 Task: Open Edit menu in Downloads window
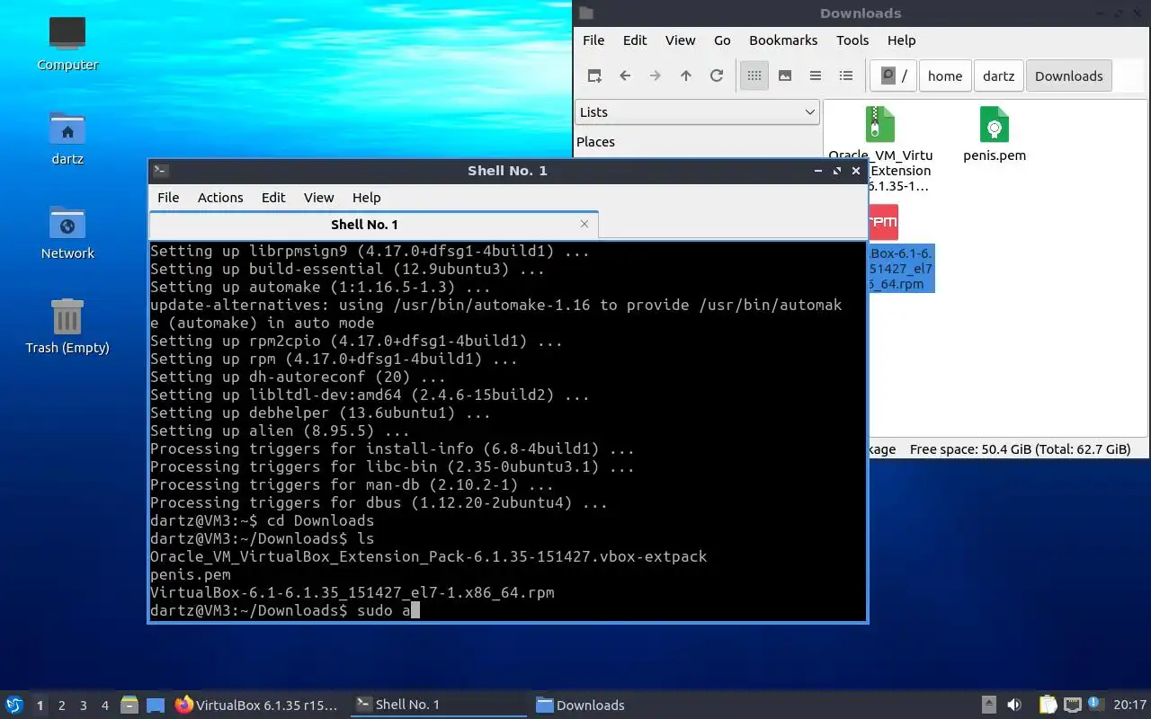coord(635,40)
